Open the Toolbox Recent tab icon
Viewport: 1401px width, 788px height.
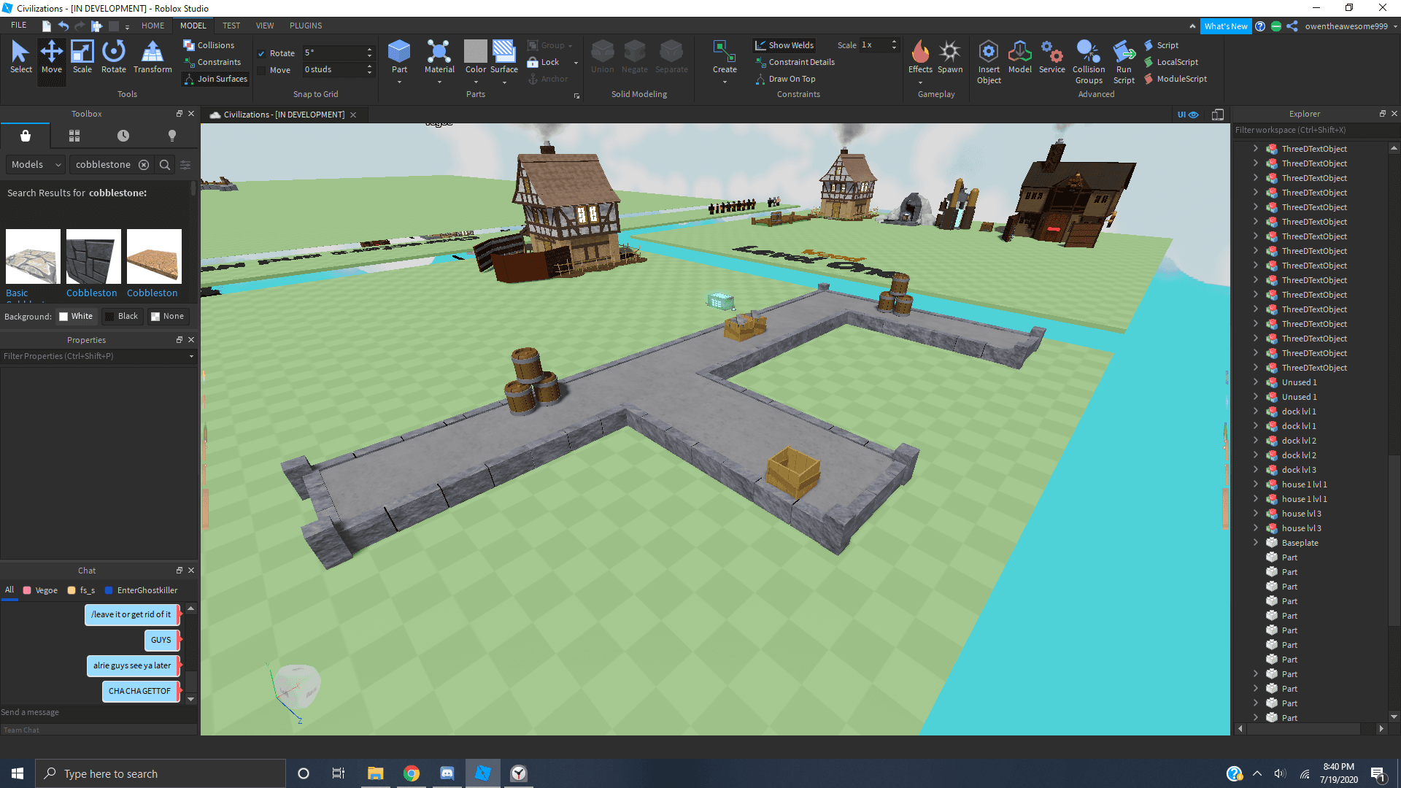coord(123,136)
